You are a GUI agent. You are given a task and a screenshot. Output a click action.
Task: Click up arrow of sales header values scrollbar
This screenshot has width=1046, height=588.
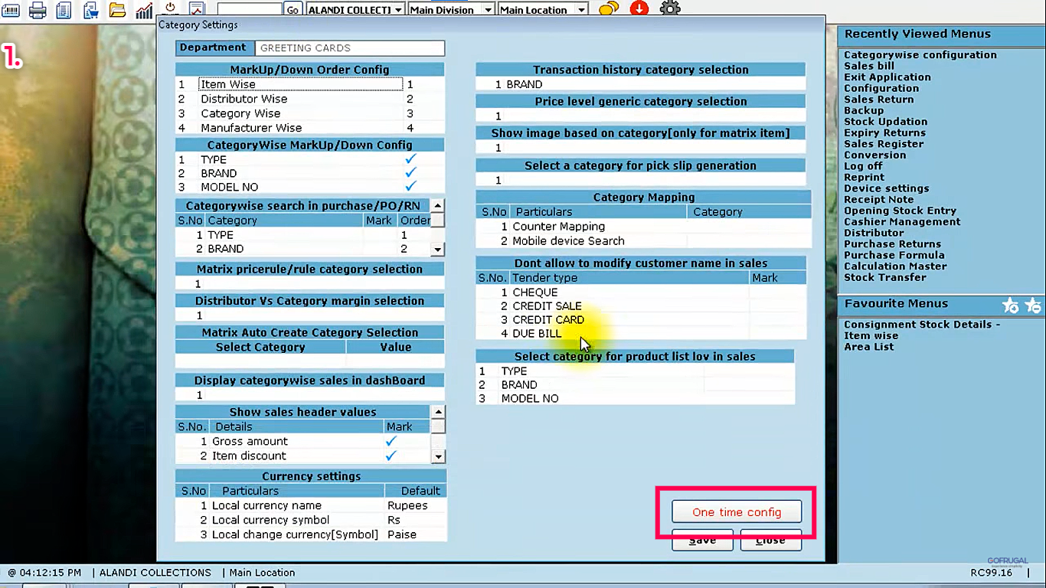tap(438, 412)
